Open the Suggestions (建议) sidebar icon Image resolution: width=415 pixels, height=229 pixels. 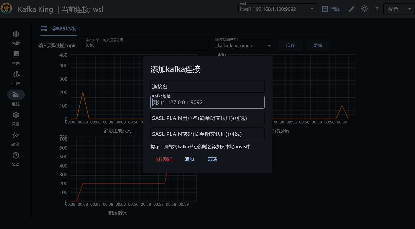(x=16, y=135)
